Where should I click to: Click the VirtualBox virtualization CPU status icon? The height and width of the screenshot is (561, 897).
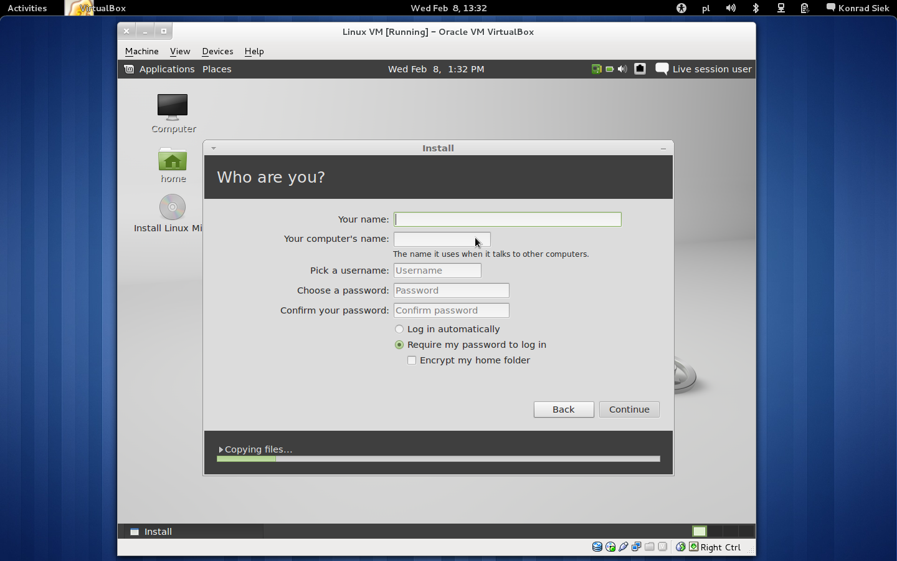pyautogui.click(x=663, y=547)
